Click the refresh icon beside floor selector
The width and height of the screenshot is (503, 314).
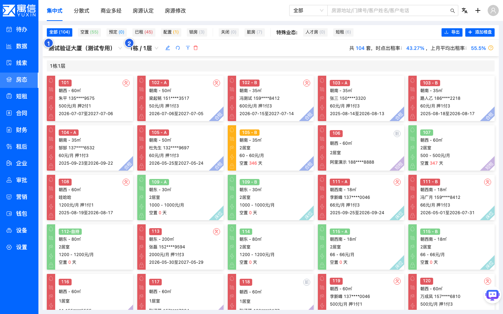[x=178, y=48]
